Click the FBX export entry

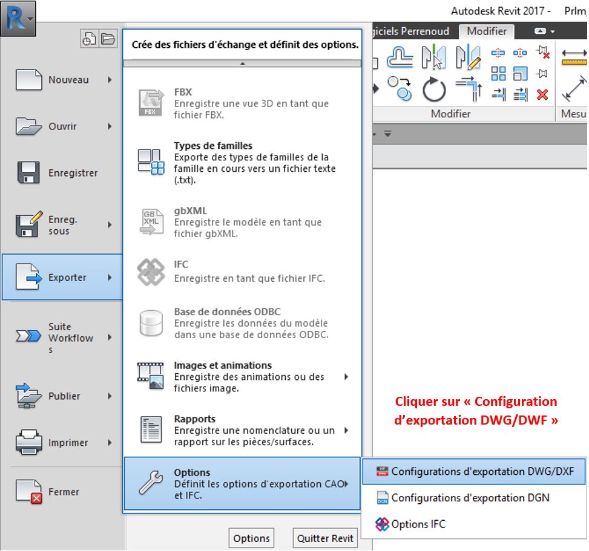[243, 103]
